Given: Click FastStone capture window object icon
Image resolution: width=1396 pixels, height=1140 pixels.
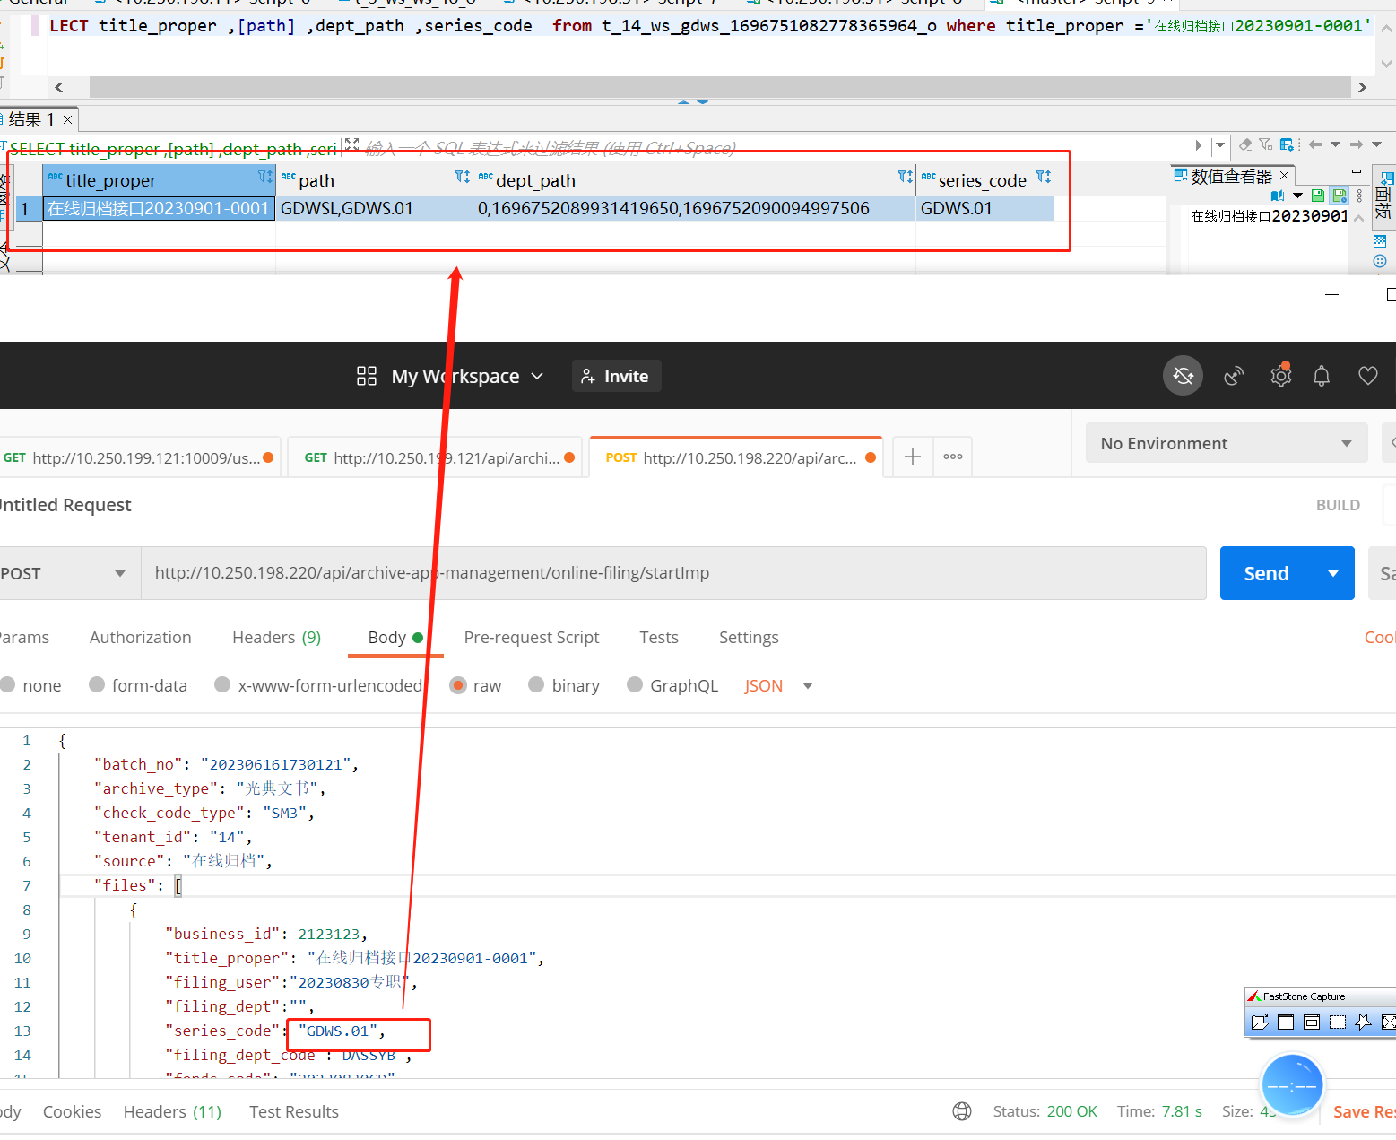Looking at the screenshot, I should point(1312,1022).
